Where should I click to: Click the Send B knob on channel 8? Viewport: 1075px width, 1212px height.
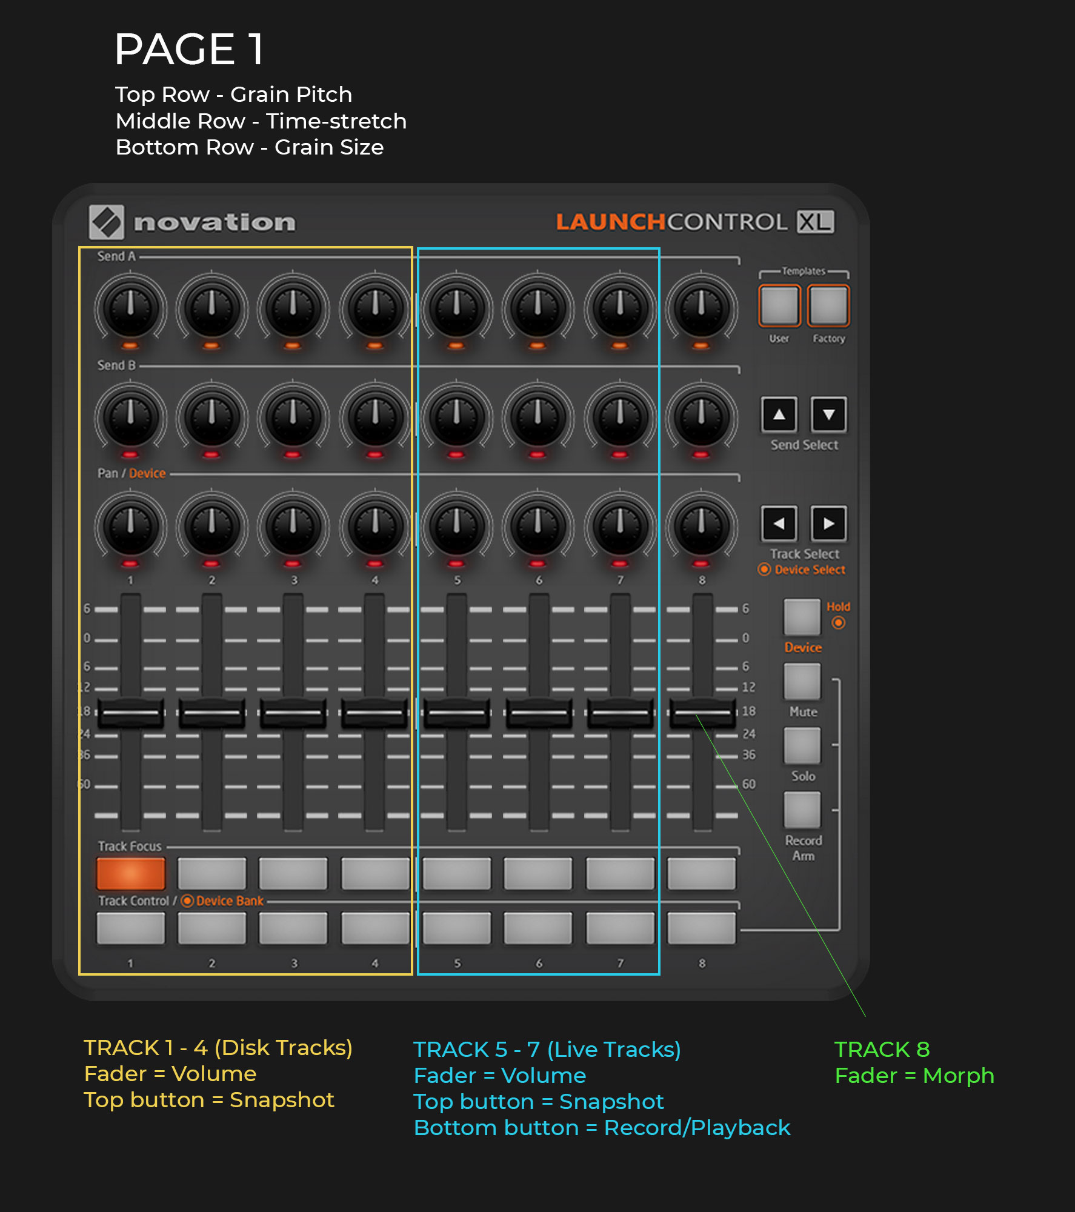(702, 417)
